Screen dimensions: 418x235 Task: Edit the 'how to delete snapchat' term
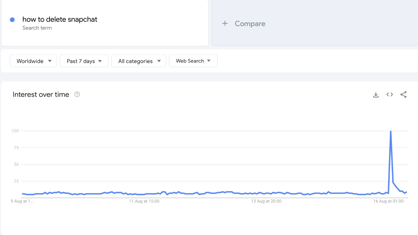pos(60,19)
